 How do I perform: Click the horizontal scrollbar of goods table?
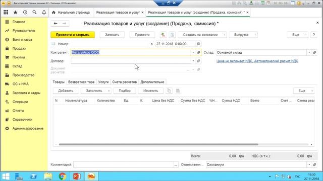pos(158,144)
